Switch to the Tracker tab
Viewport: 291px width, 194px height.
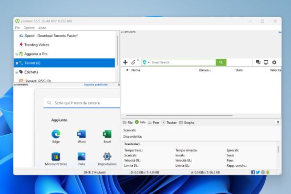[169, 123]
